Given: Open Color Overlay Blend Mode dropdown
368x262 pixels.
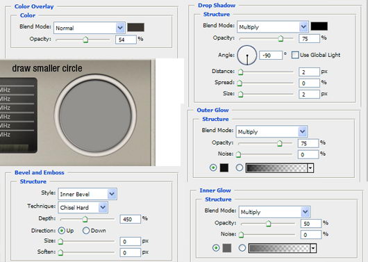Looking at the screenshot, I should coord(90,28).
